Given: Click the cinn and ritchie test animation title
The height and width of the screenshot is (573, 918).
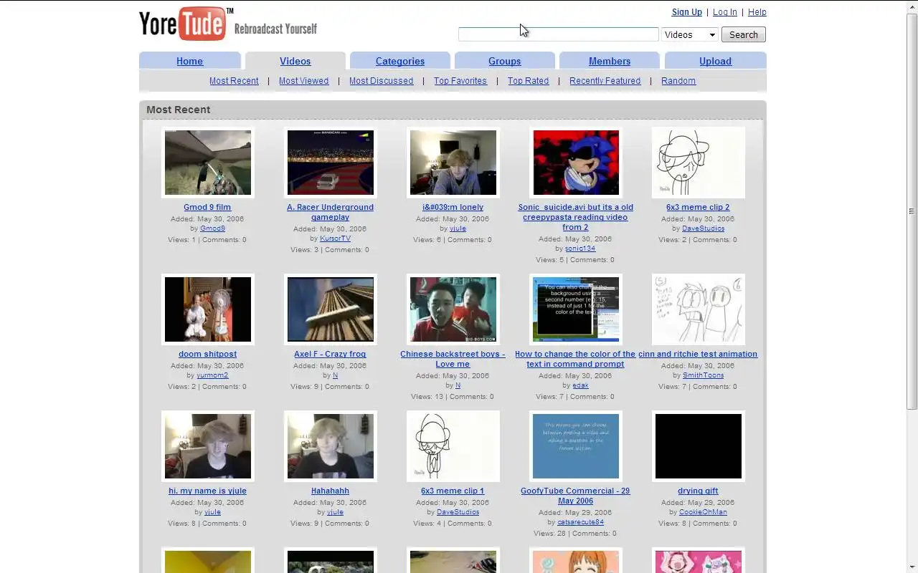Looking at the screenshot, I should click(x=698, y=354).
